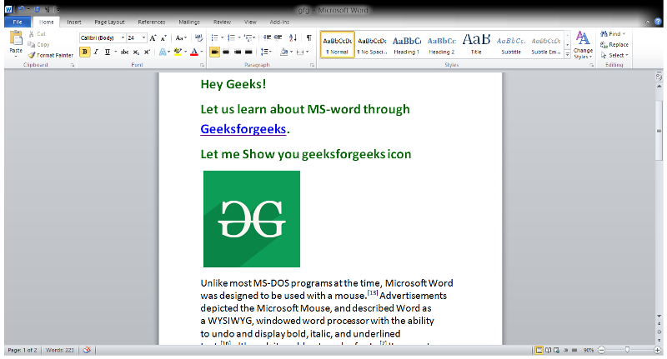The width and height of the screenshot is (667, 359).
Task: Clear formatting using the eraser icon
Action: coord(198,37)
